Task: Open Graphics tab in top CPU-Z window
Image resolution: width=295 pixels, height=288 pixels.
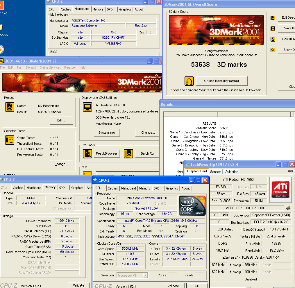Action: 125,9
